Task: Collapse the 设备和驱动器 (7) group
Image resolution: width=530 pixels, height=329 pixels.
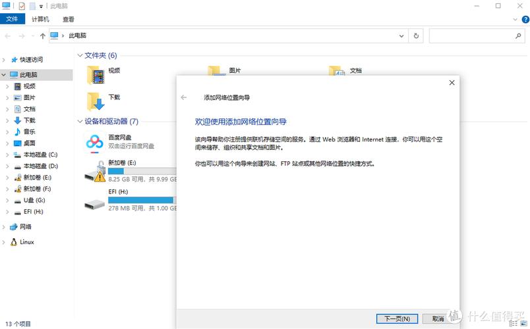Action: (x=80, y=121)
